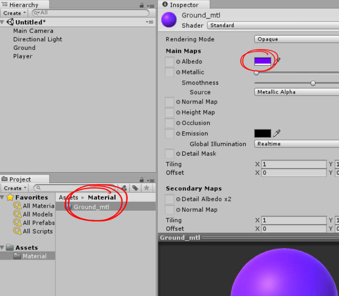The height and width of the screenshot is (296, 339).
Task: Click the Height Map texture picker circle
Action: coord(178,112)
